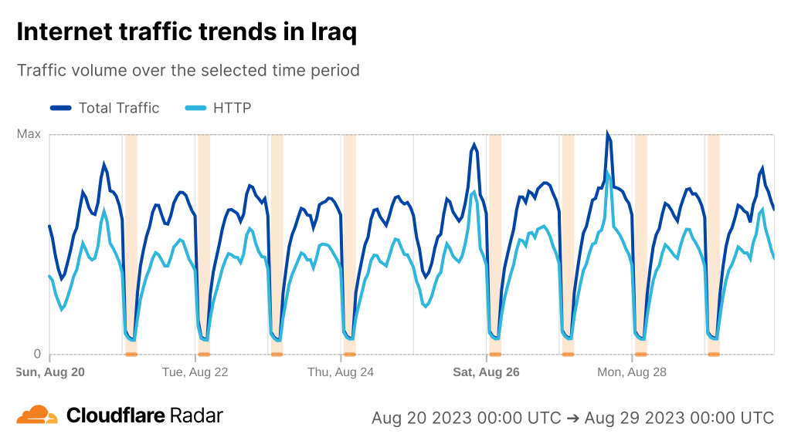Click the orange marker just right of Sat, Aug 26 tick
Screen dimensions: 791x444
[495, 354]
